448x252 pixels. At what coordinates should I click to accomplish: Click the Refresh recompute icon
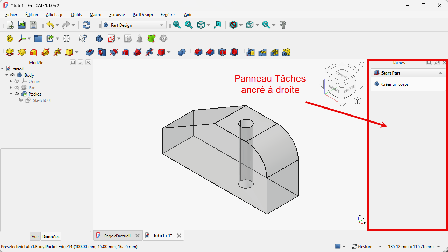coord(86,25)
